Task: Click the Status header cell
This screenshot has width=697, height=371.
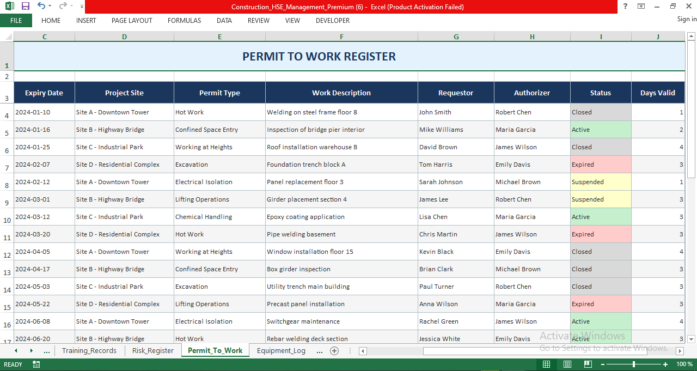Action: 601,93
